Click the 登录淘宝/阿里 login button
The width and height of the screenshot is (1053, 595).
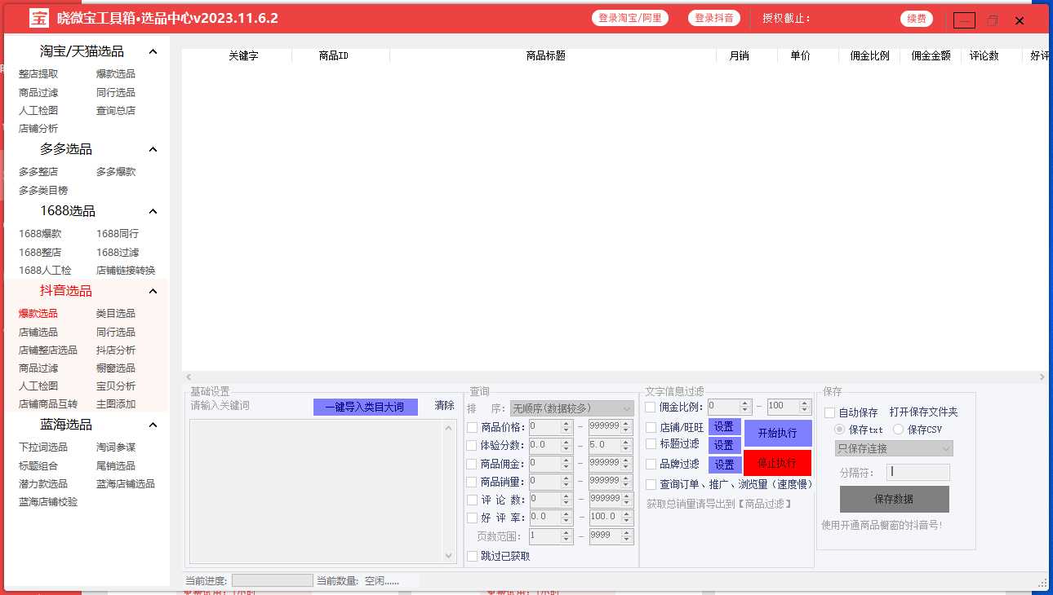pos(630,18)
